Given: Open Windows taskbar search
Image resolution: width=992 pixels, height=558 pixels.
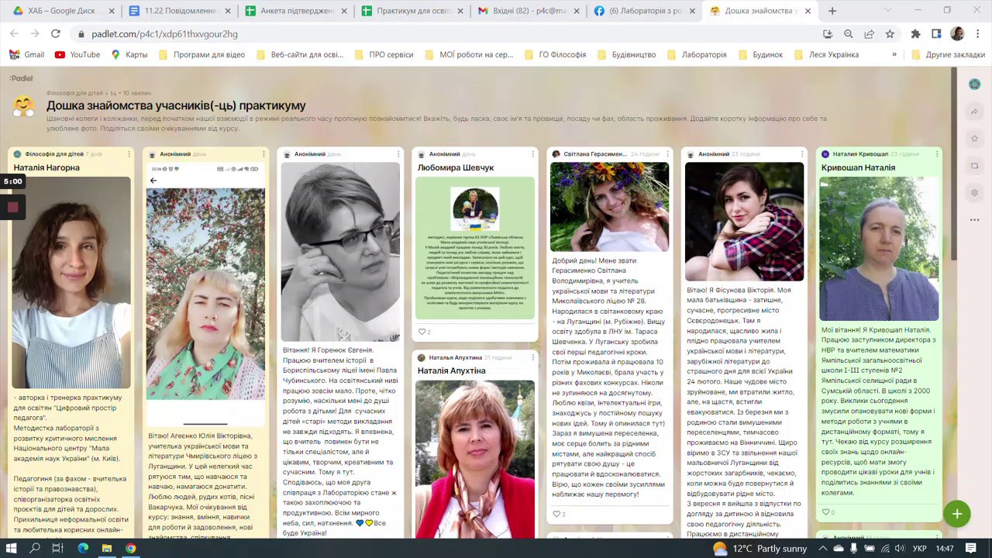Looking at the screenshot, I should (x=36, y=548).
